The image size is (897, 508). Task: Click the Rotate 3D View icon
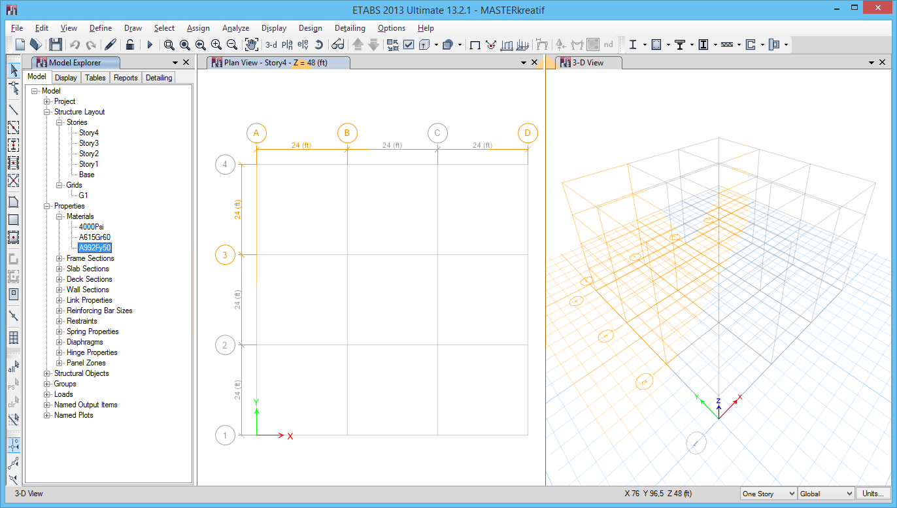pyautogui.click(x=318, y=44)
